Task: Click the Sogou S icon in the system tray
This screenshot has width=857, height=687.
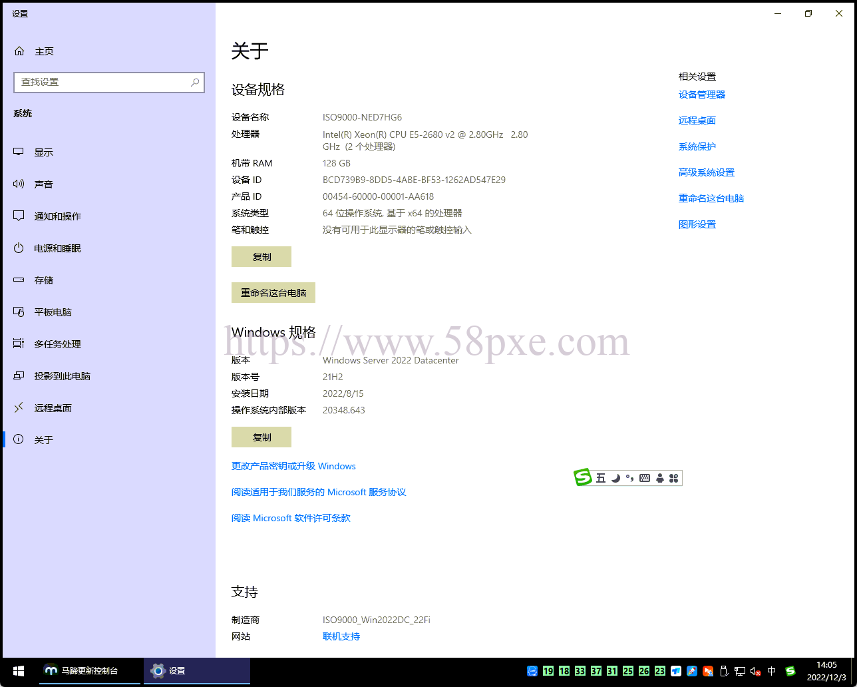Action: 790,671
